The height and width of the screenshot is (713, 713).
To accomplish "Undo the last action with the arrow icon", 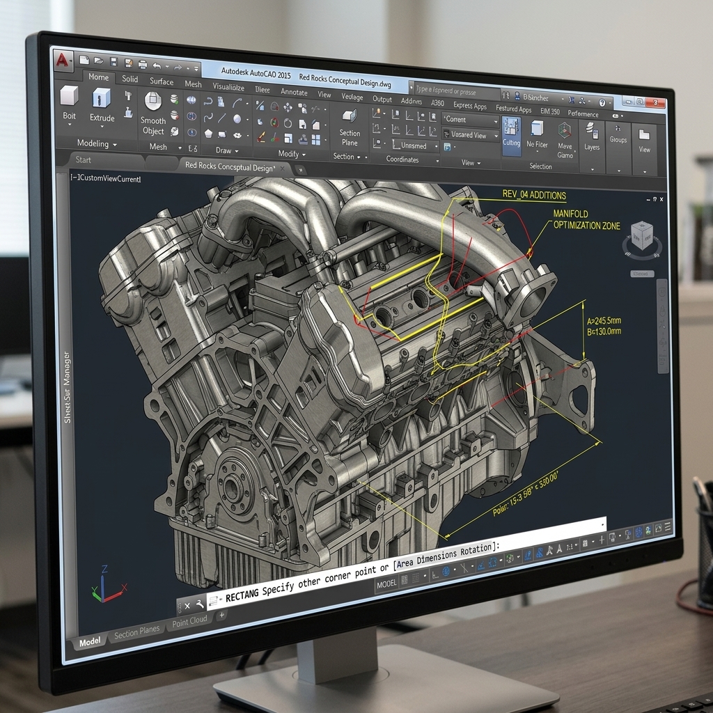I will point(157,65).
